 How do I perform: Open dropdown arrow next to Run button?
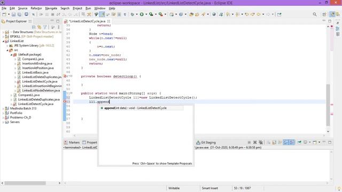146,14
